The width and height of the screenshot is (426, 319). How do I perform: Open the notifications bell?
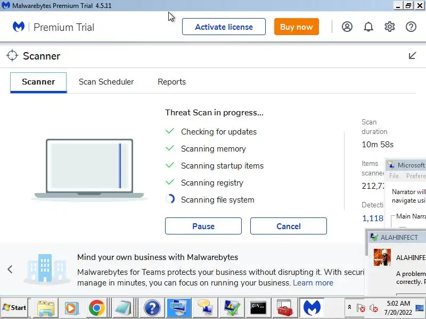pos(368,27)
